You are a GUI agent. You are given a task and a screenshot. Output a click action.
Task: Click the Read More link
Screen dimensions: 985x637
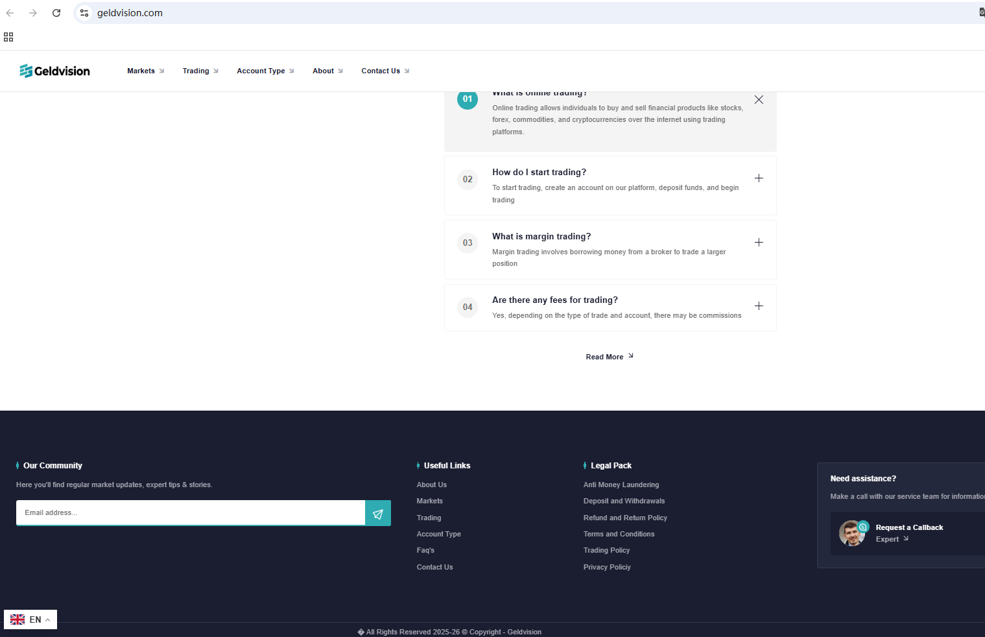[609, 357]
